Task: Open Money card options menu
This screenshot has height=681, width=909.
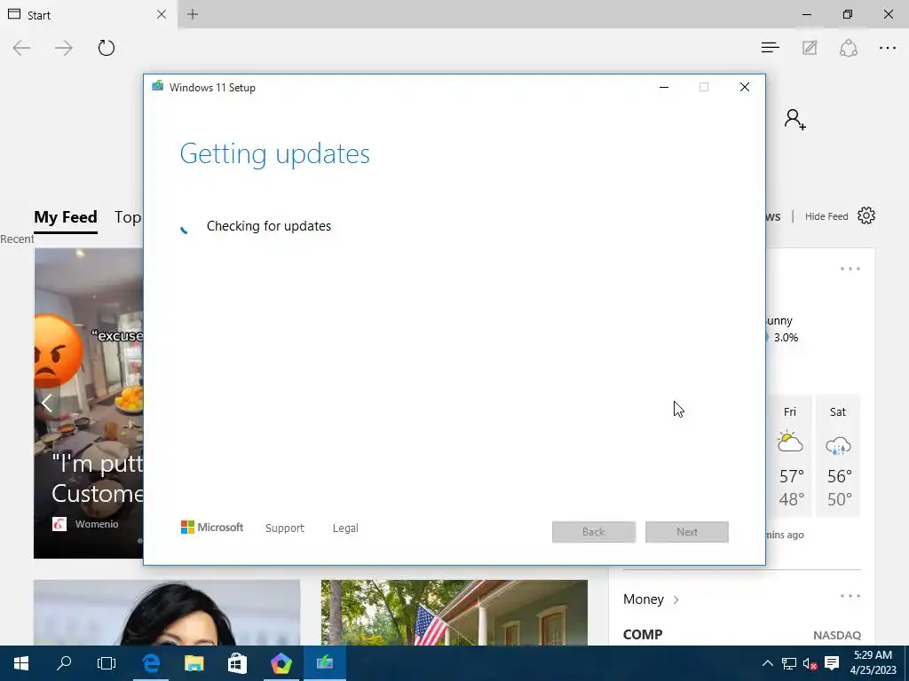Action: [850, 596]
